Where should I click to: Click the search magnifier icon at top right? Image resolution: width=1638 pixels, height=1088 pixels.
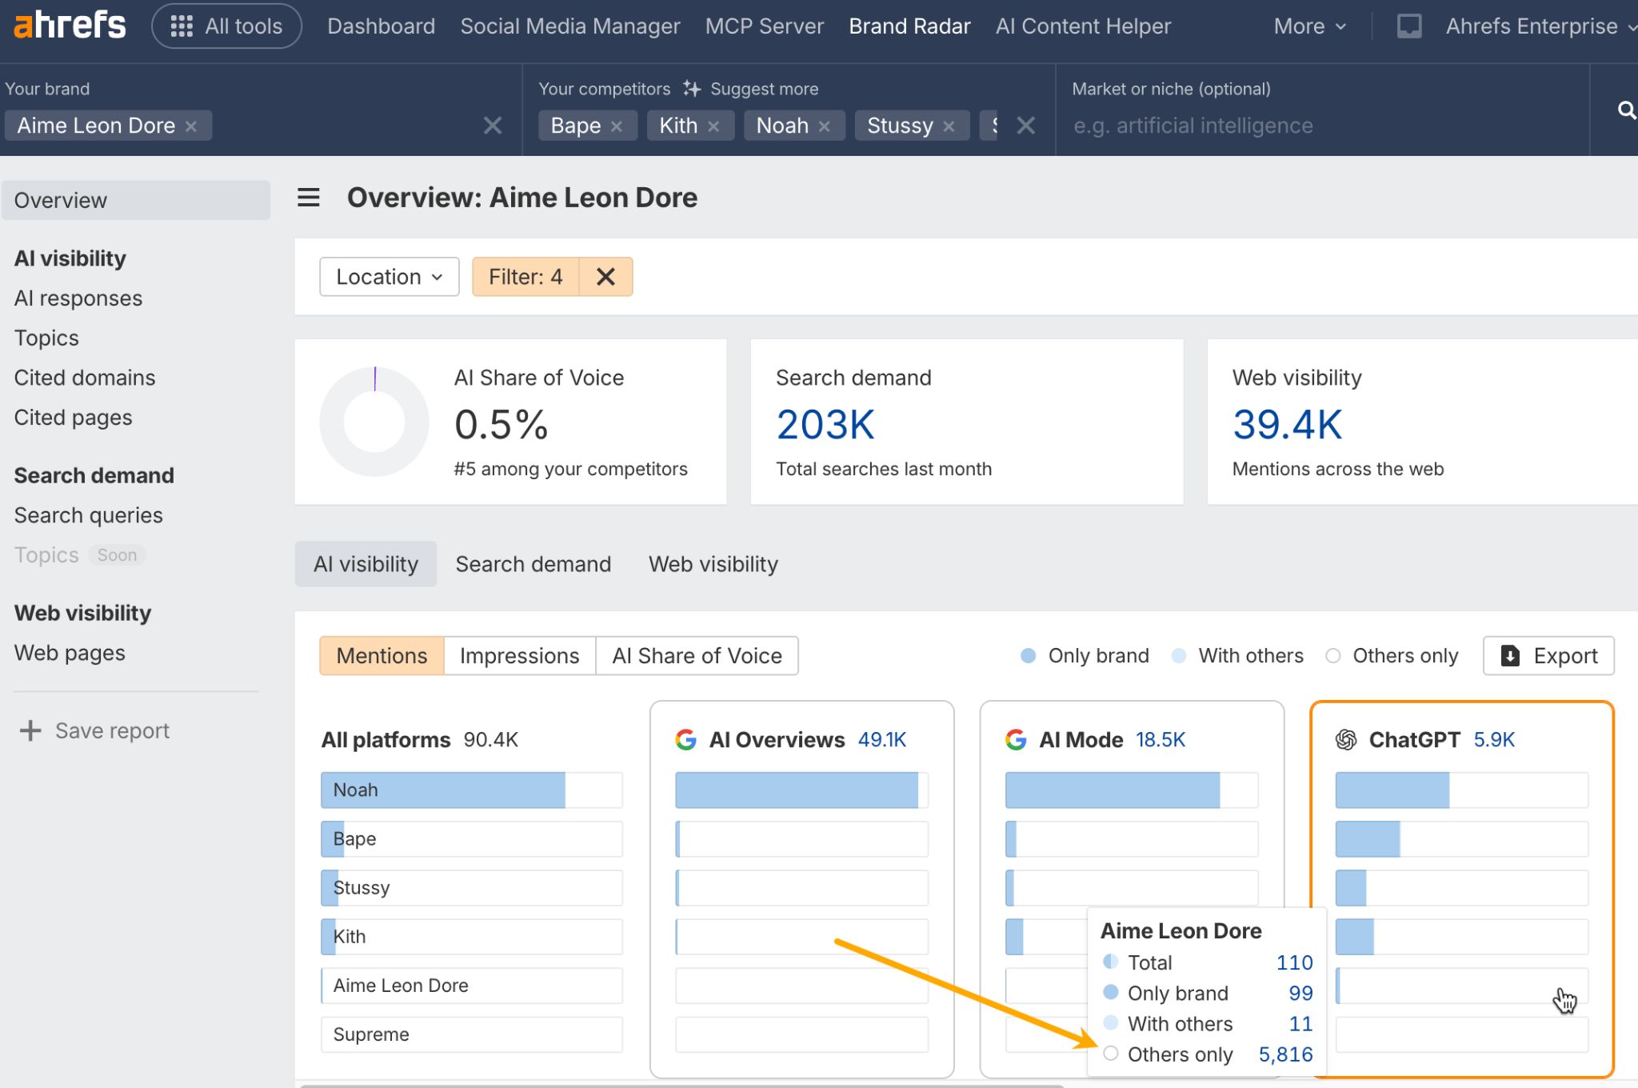1626,110
